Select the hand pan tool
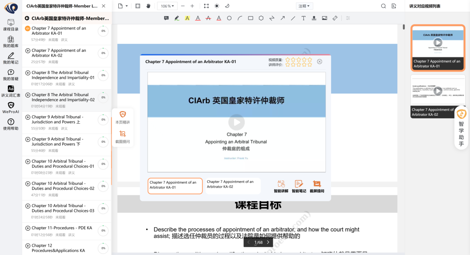Screen dimensions: 470x255 148,6
